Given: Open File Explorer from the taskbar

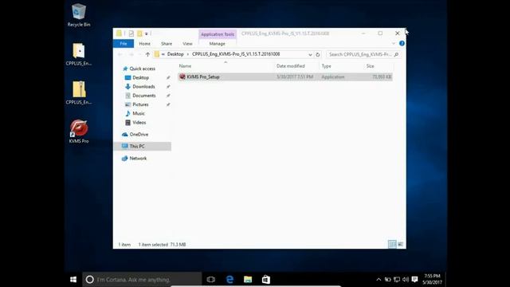Looking at the screenshot, I should pos(248,280).
